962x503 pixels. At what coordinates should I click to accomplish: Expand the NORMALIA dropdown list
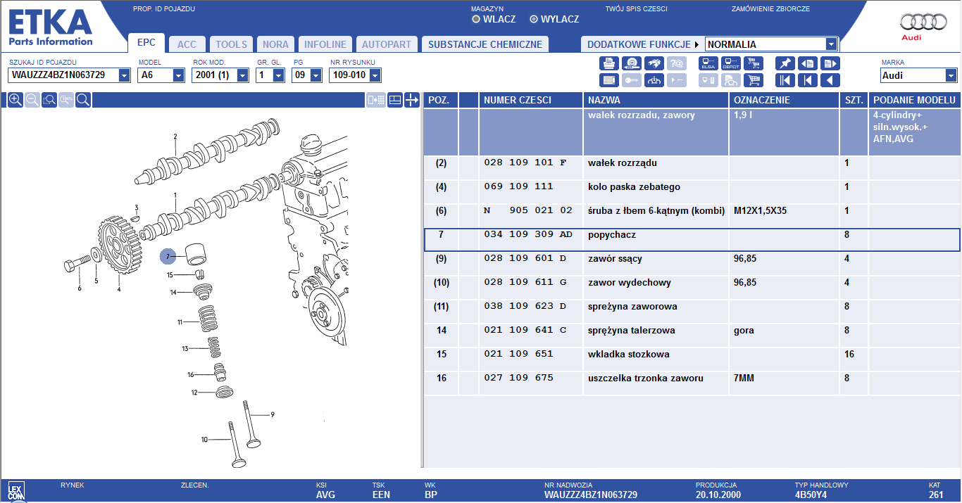pos(832,44)
